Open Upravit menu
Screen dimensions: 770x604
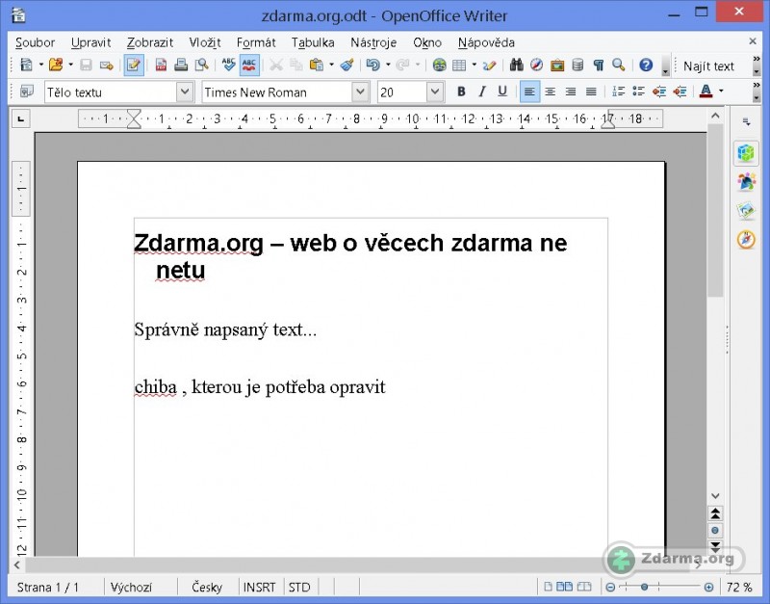click(90, 42)
